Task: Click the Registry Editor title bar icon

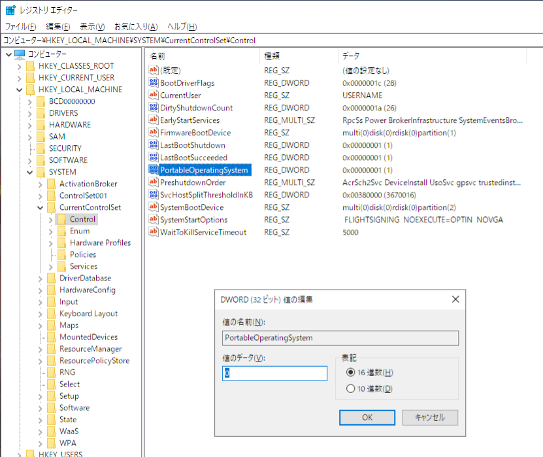Action: click(x=10, y=10)
